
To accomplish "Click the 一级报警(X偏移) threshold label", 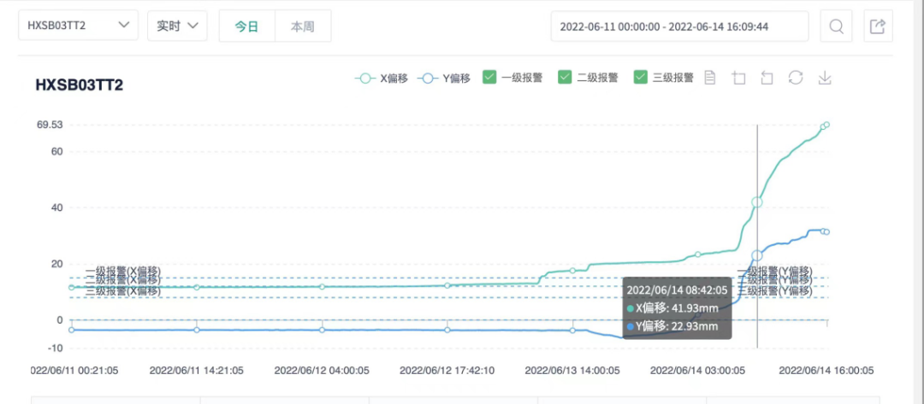I will [x=122, y=271].
